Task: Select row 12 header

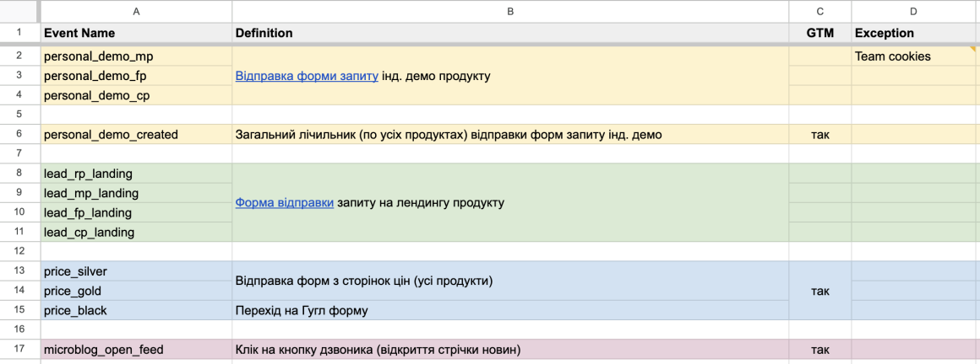Action: [x=19, y=252]
